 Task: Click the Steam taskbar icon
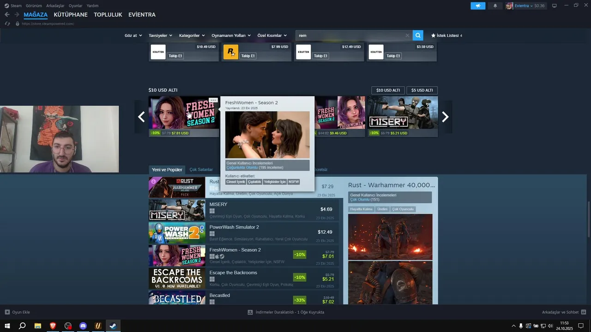tap(112, 326)
